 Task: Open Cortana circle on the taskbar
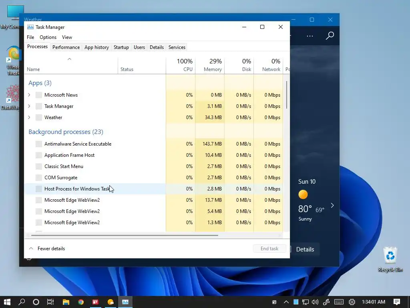click(x=36, y=302)
